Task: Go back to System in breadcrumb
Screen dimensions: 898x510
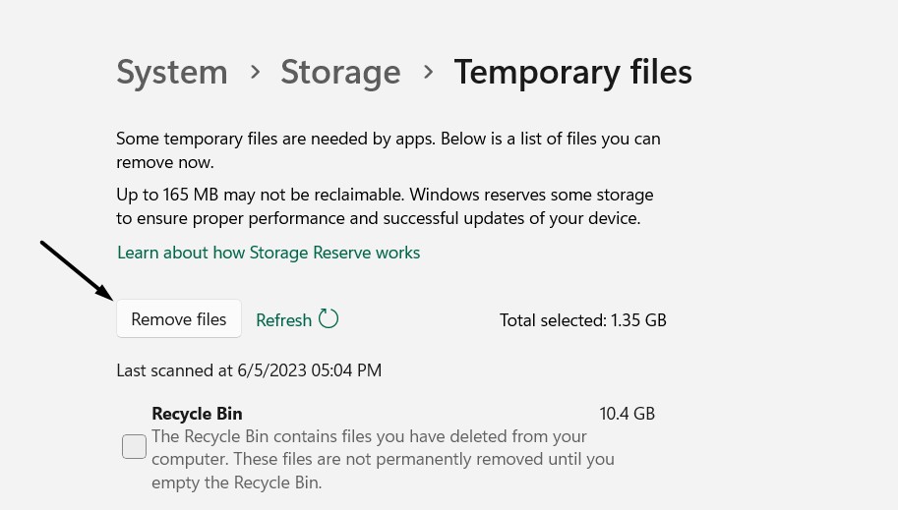Action: [x=172, y=72]
